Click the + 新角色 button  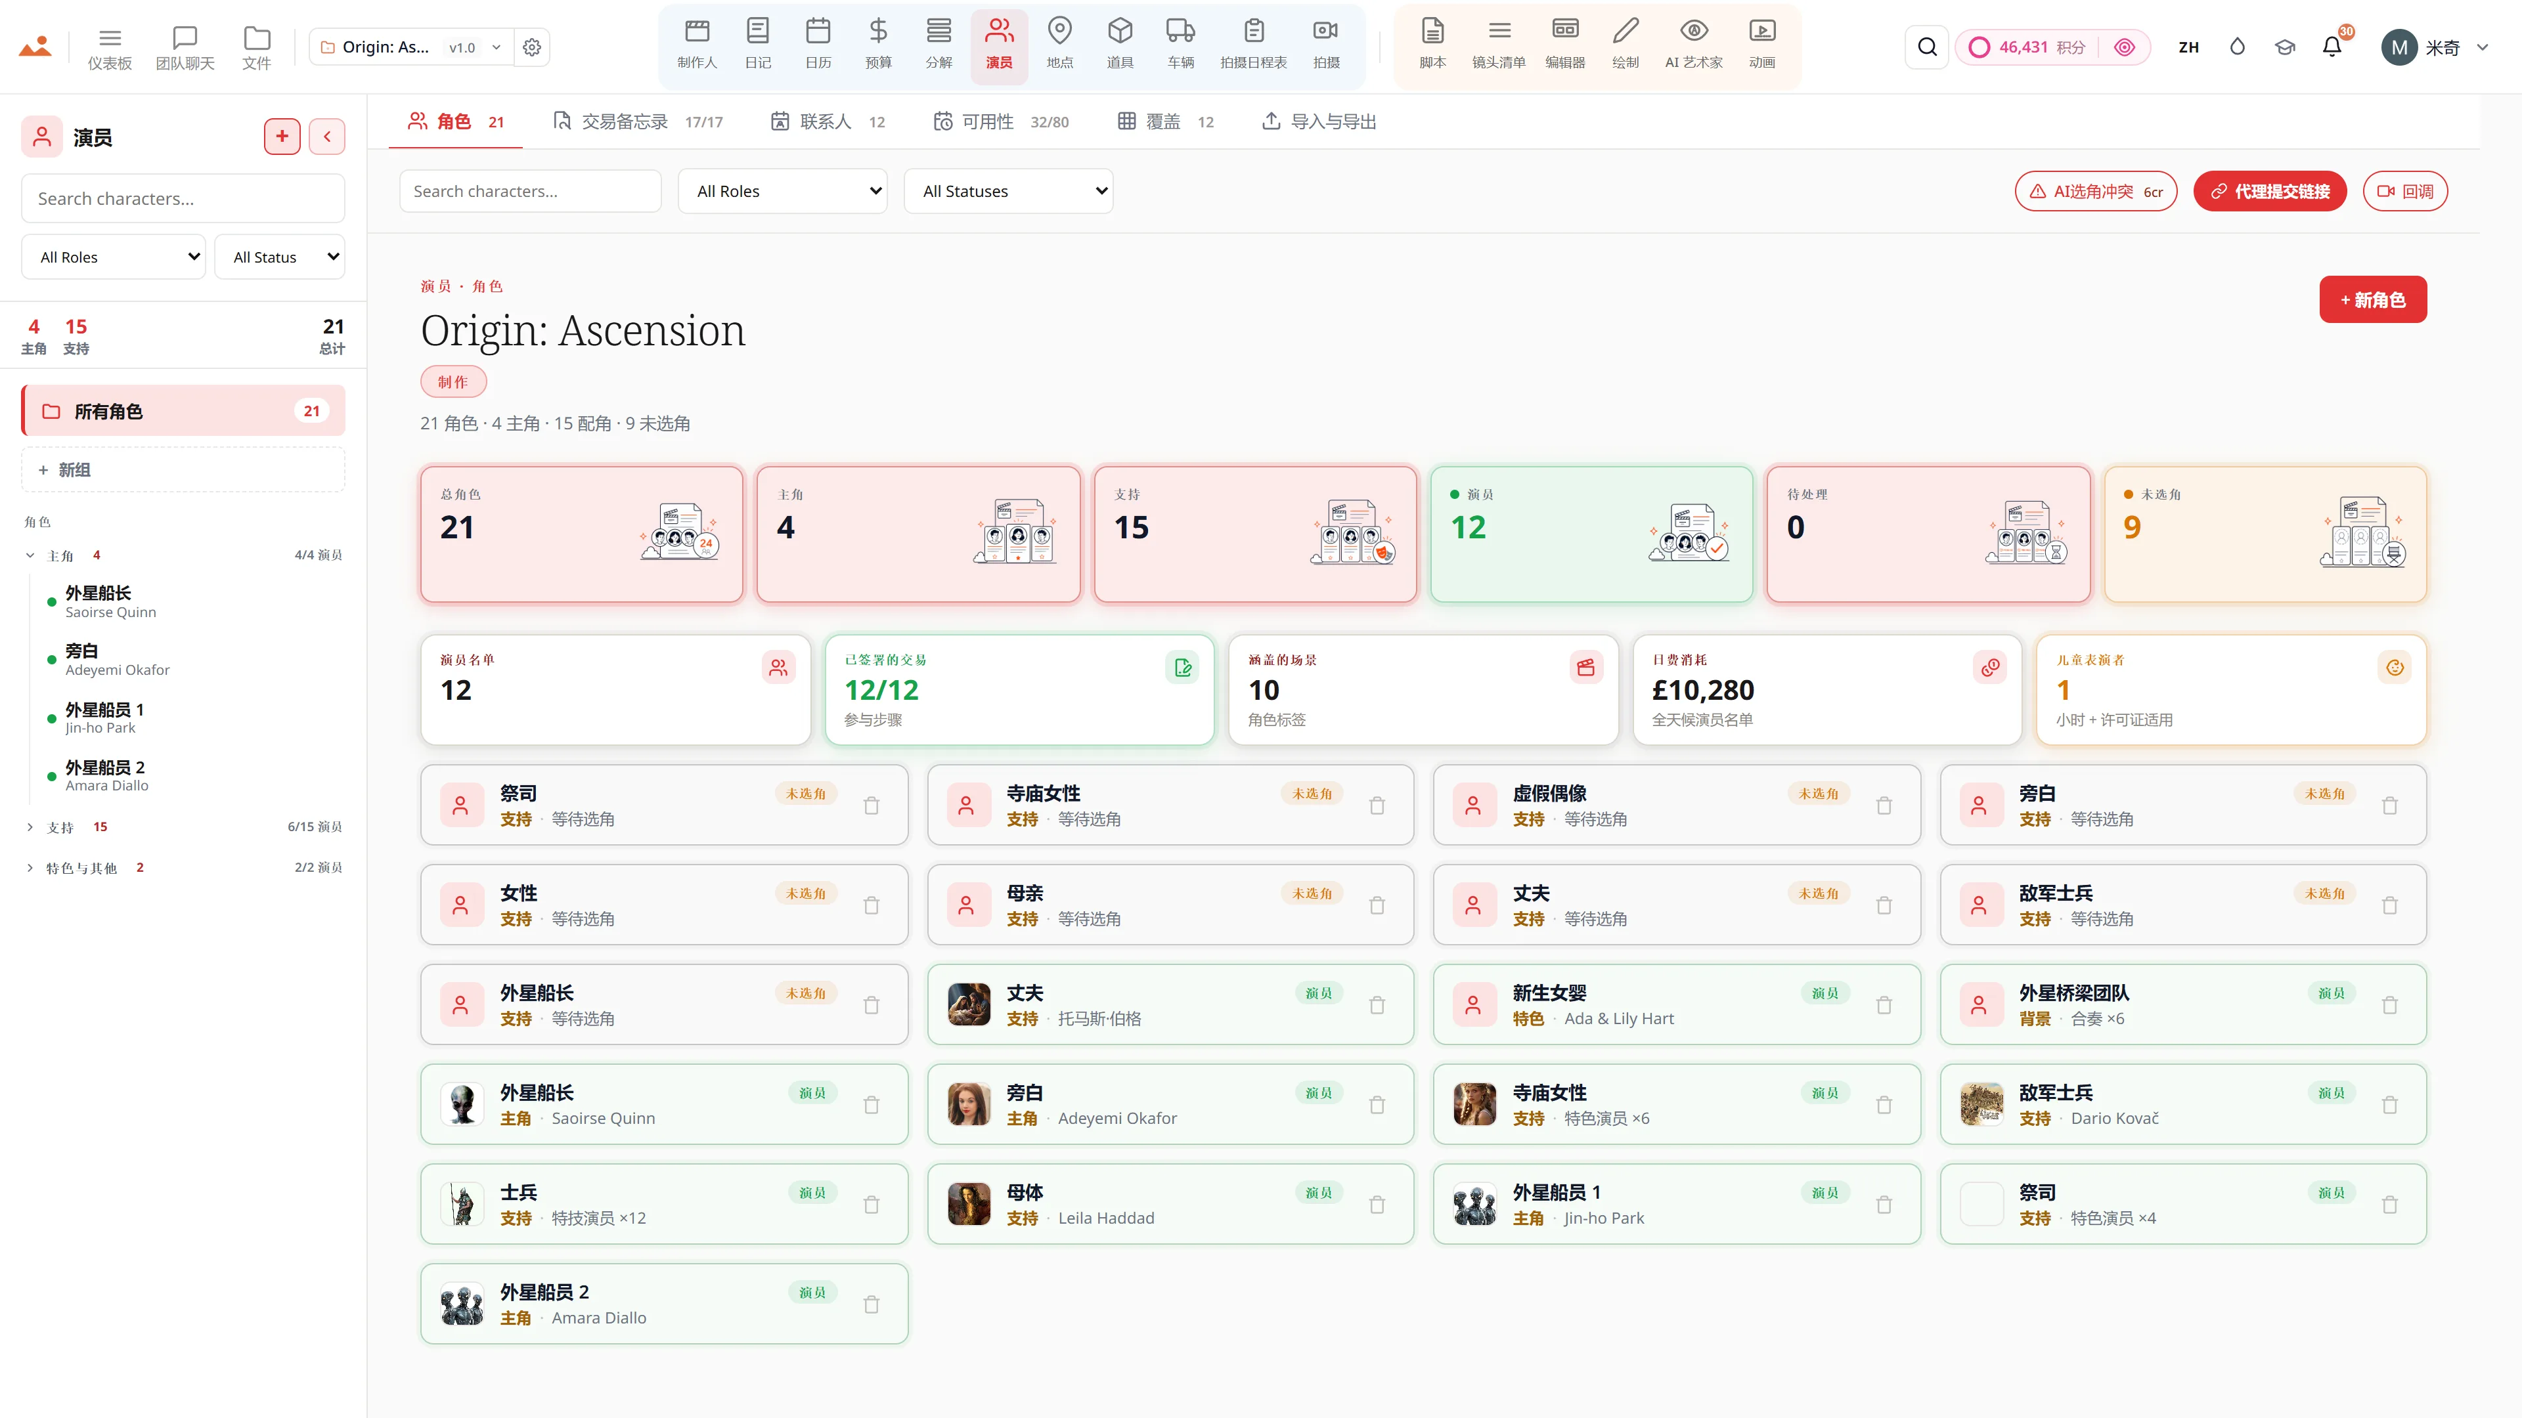point(2372,299)
